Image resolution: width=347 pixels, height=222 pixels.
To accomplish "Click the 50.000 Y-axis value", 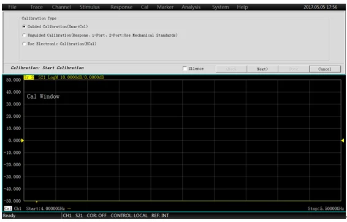I will click(x=13, y=80).
